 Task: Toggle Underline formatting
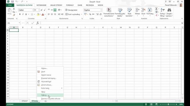(x=26, y=14)
